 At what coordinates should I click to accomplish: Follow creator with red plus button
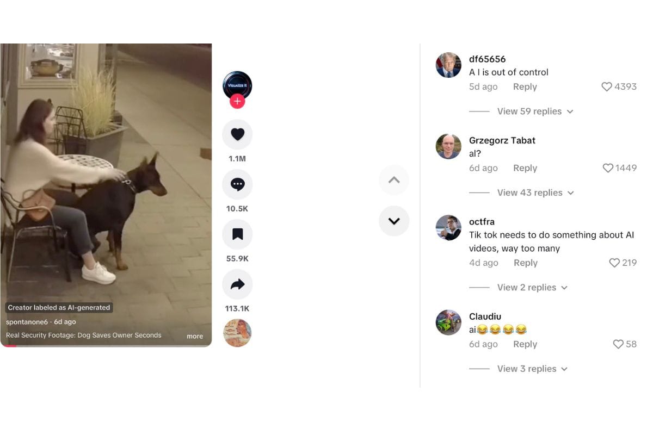[x=237, y=101]
